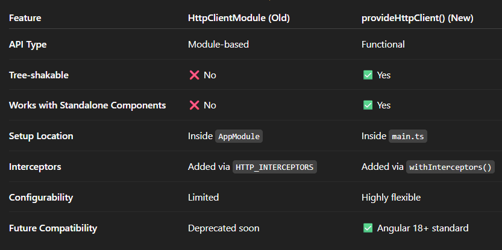Click the green checkmark in Standalone Components row
Viewport: 502px width, 250px height.
[368, 105]
